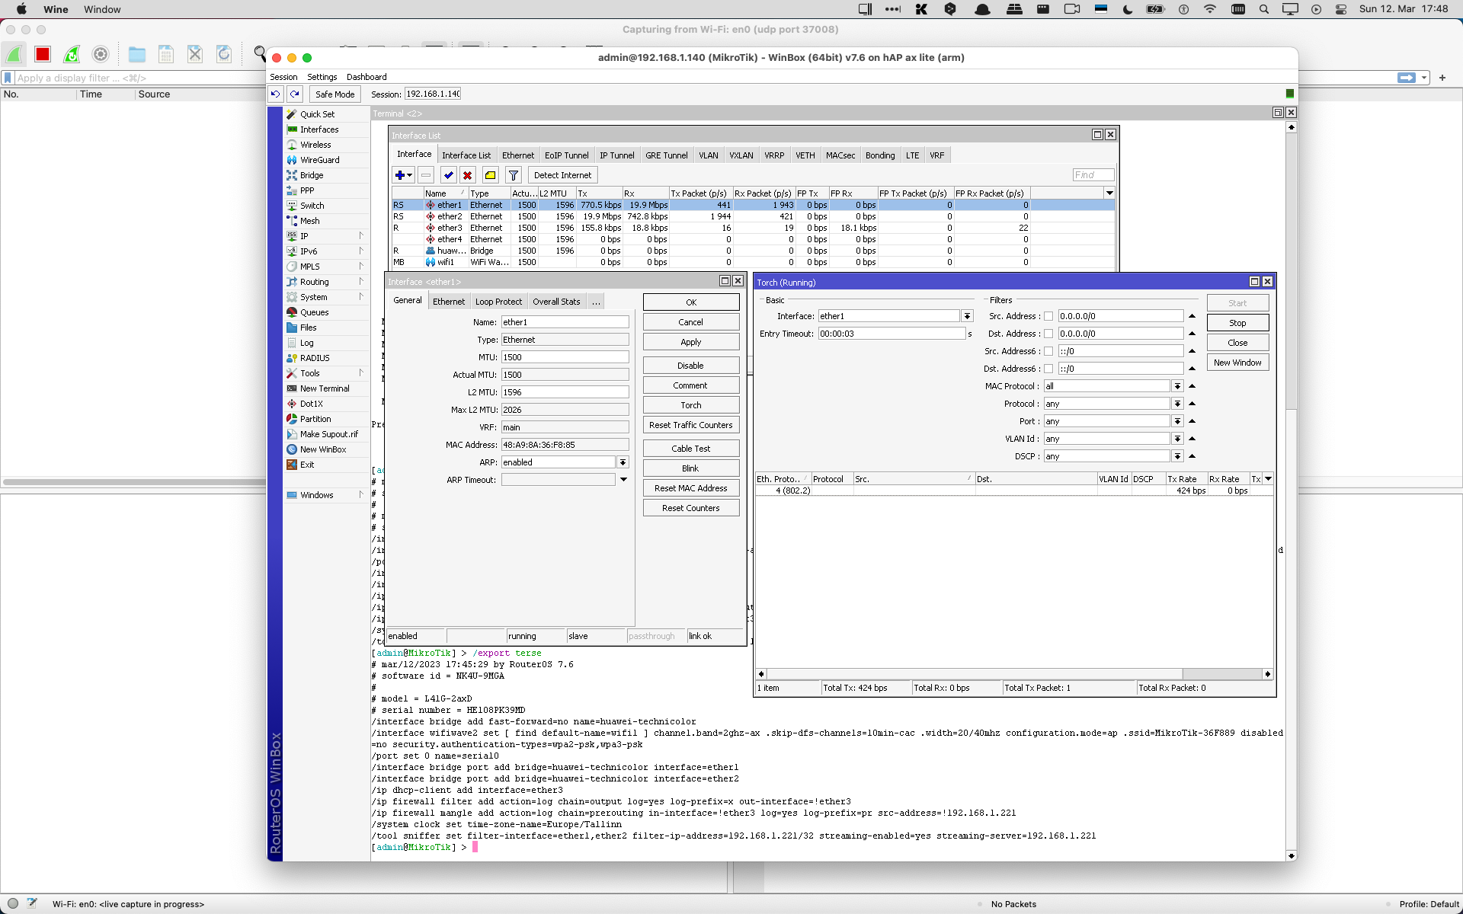The width and height of the screenshot is (1463, 914).
Task: Open the MAC Protocol dropdown in Torch
Action: (1177, 386)
